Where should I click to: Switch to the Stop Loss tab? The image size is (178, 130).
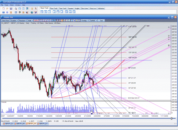point(93,8)
